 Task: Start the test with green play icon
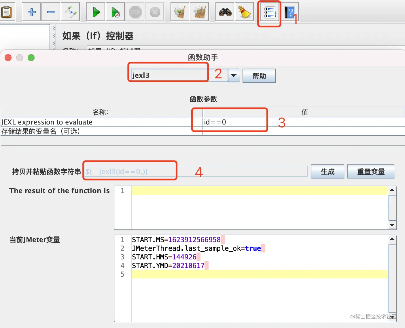click(x=96, y=12)
